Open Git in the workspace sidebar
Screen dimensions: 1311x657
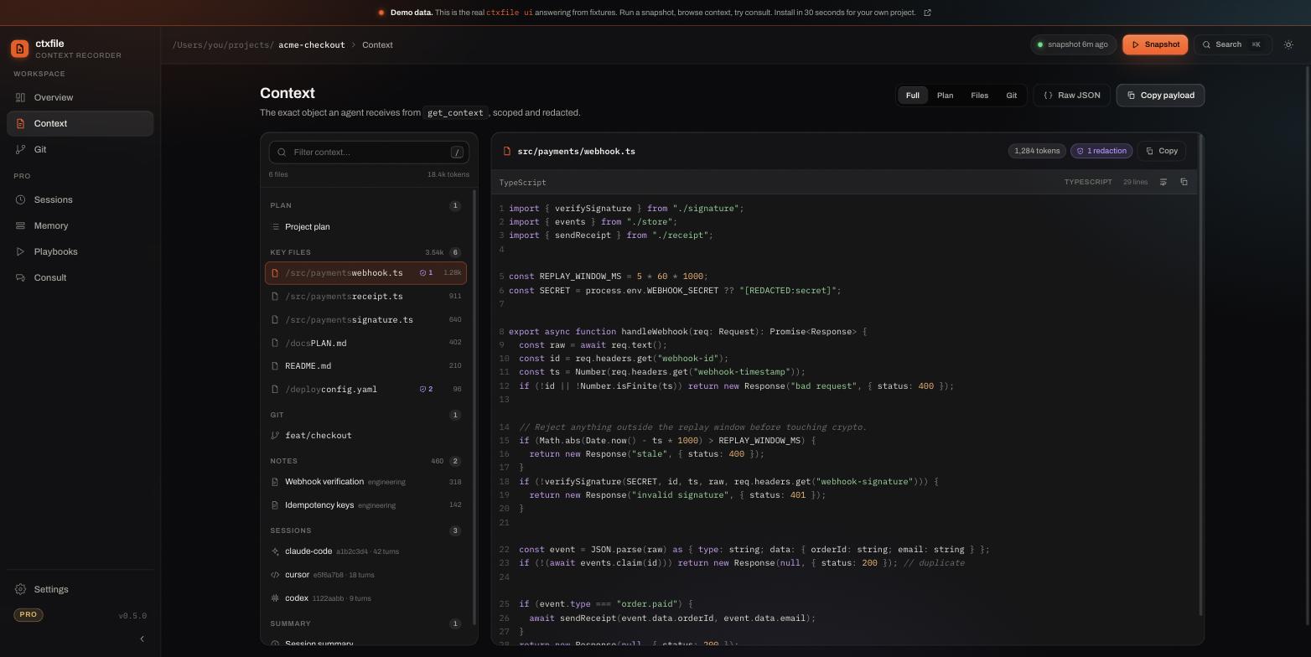point(80,149)
